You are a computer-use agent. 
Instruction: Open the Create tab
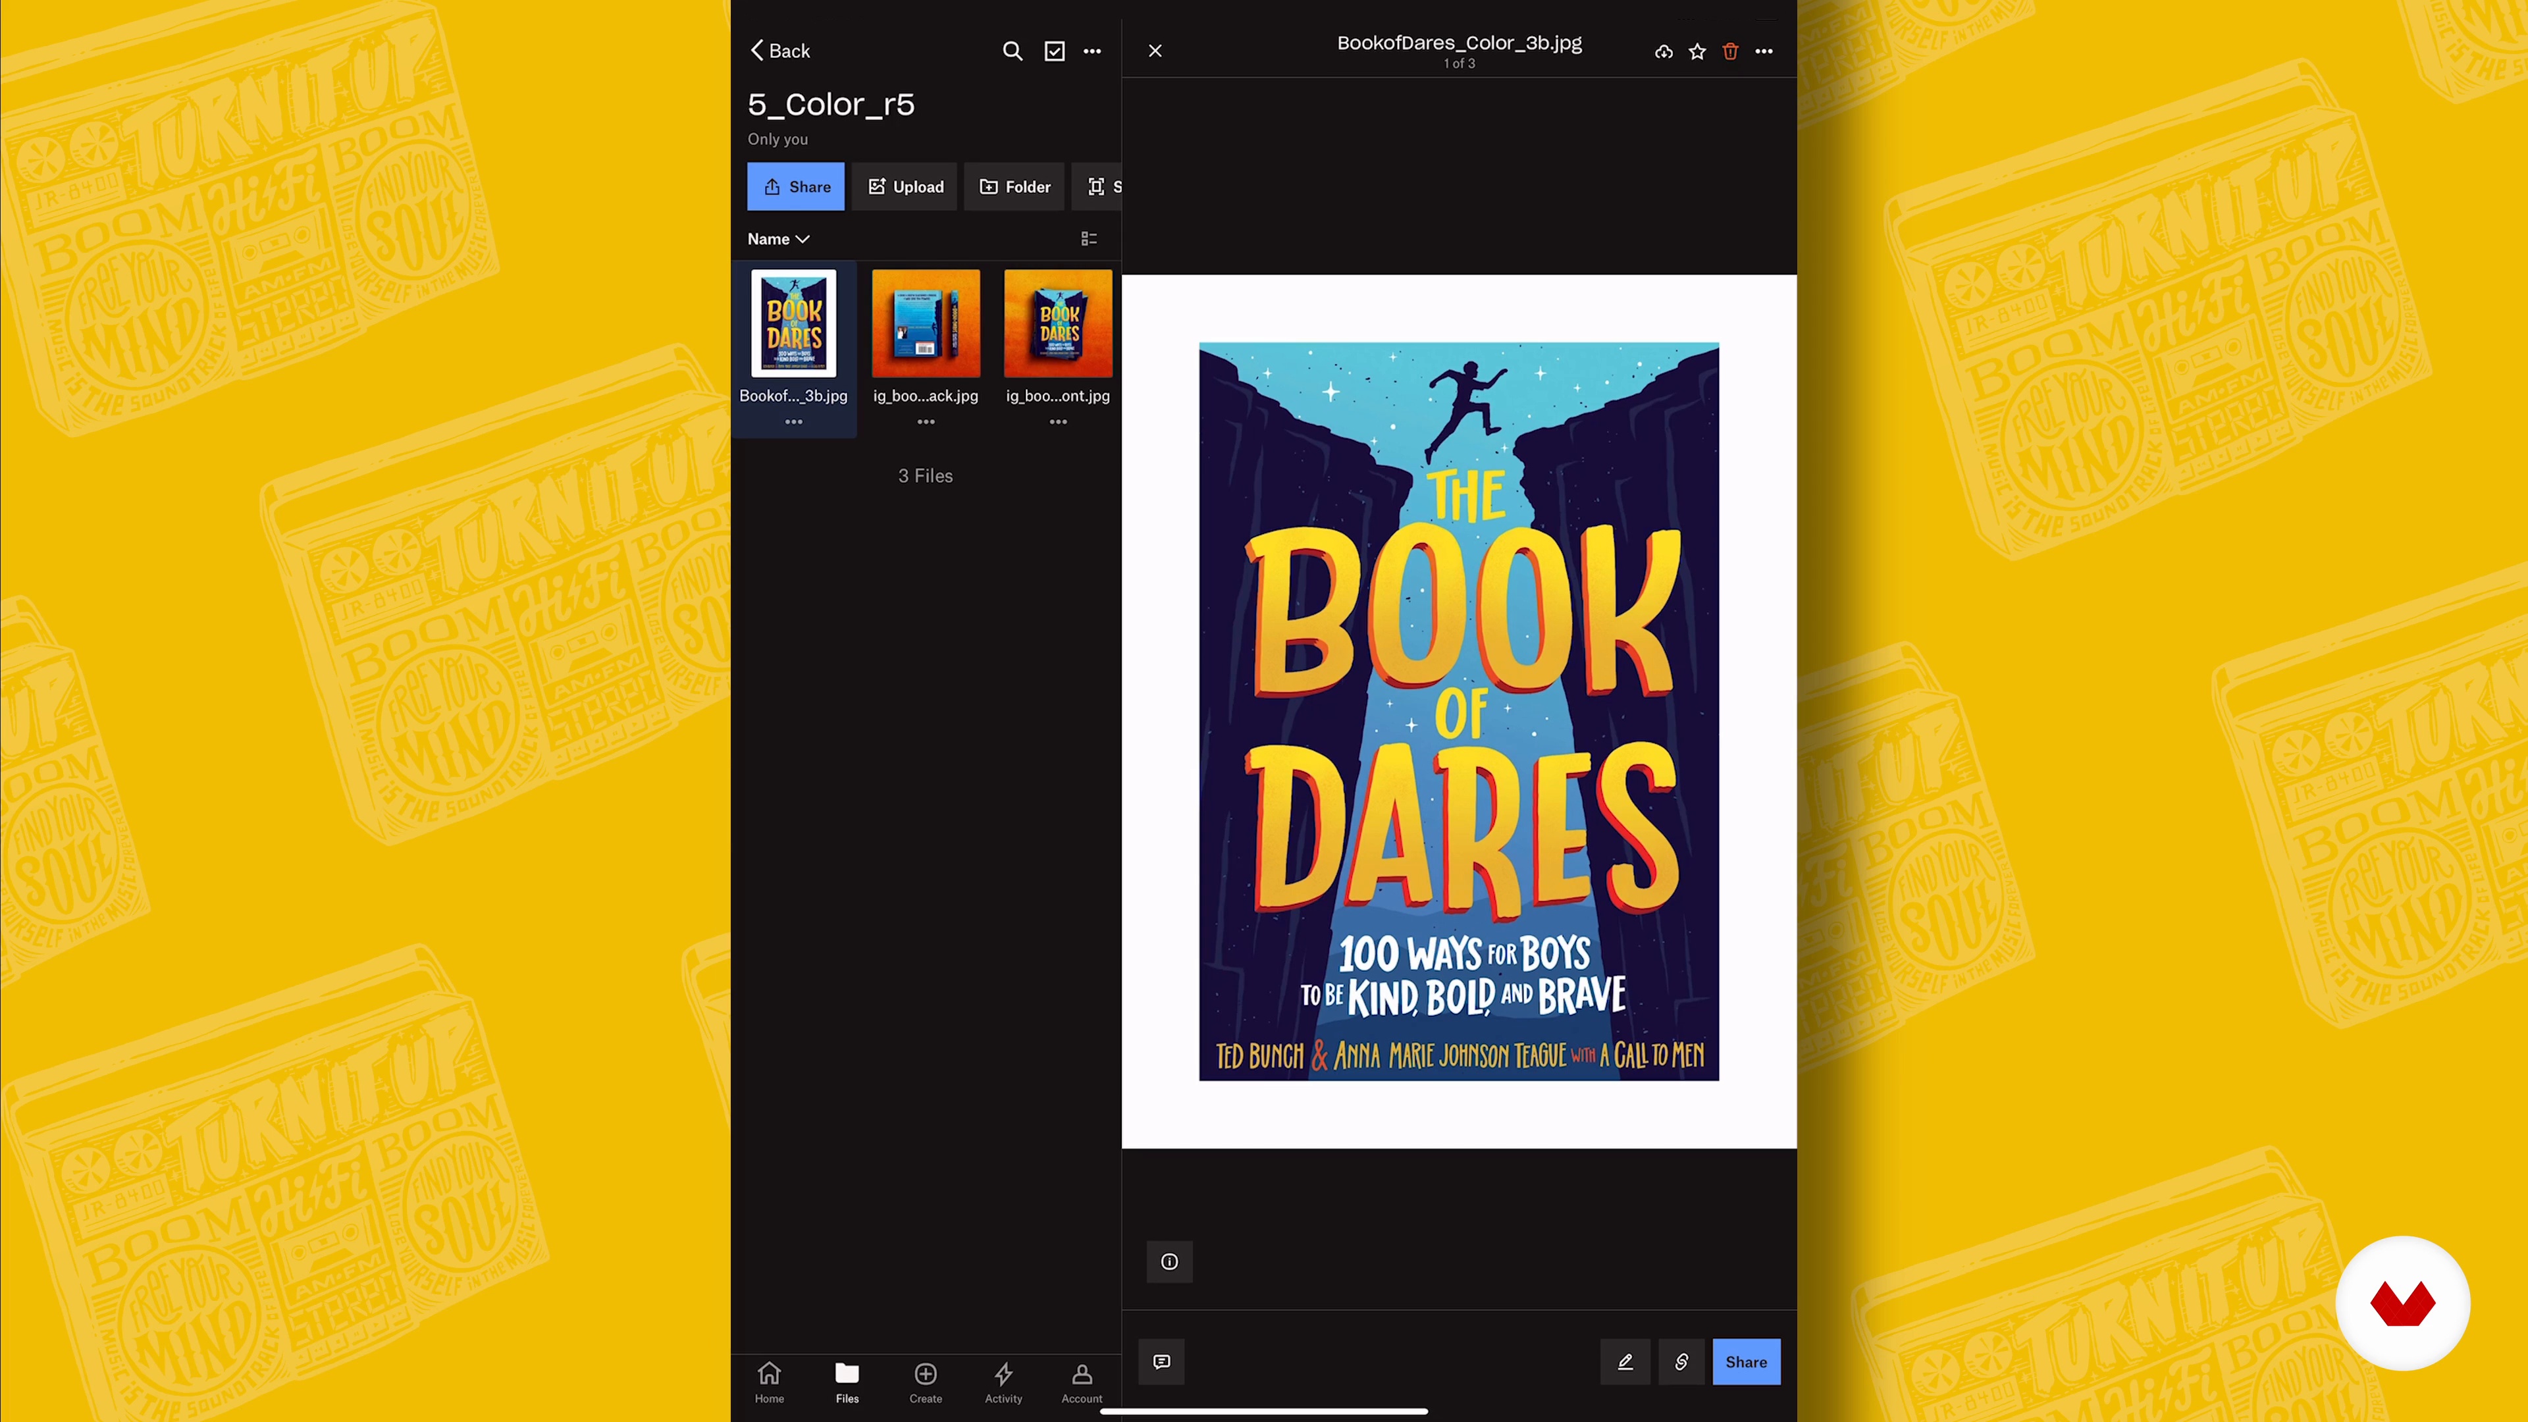coord(926,1382)
